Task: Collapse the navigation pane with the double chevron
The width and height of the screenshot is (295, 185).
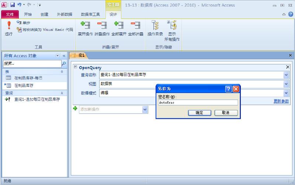Action: (64, 56)
